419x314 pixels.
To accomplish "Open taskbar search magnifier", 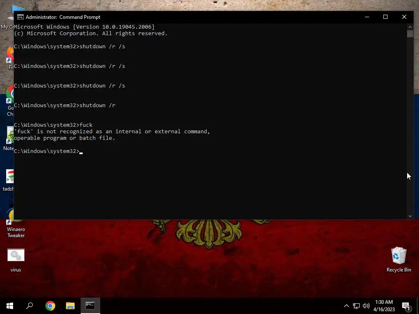I will click(x=29, y=306).
